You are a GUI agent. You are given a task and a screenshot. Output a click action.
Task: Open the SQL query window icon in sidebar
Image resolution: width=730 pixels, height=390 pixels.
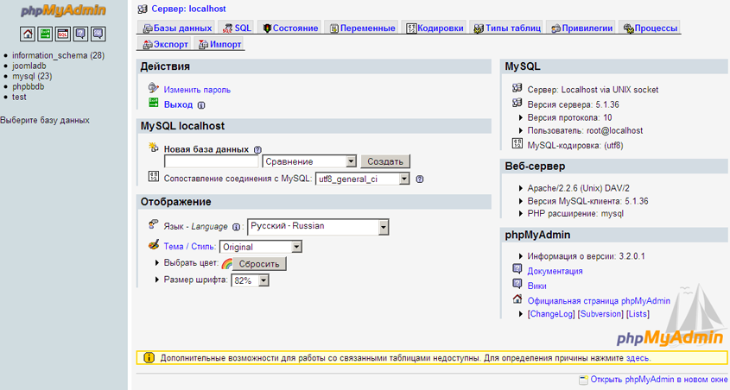[63, 34]
